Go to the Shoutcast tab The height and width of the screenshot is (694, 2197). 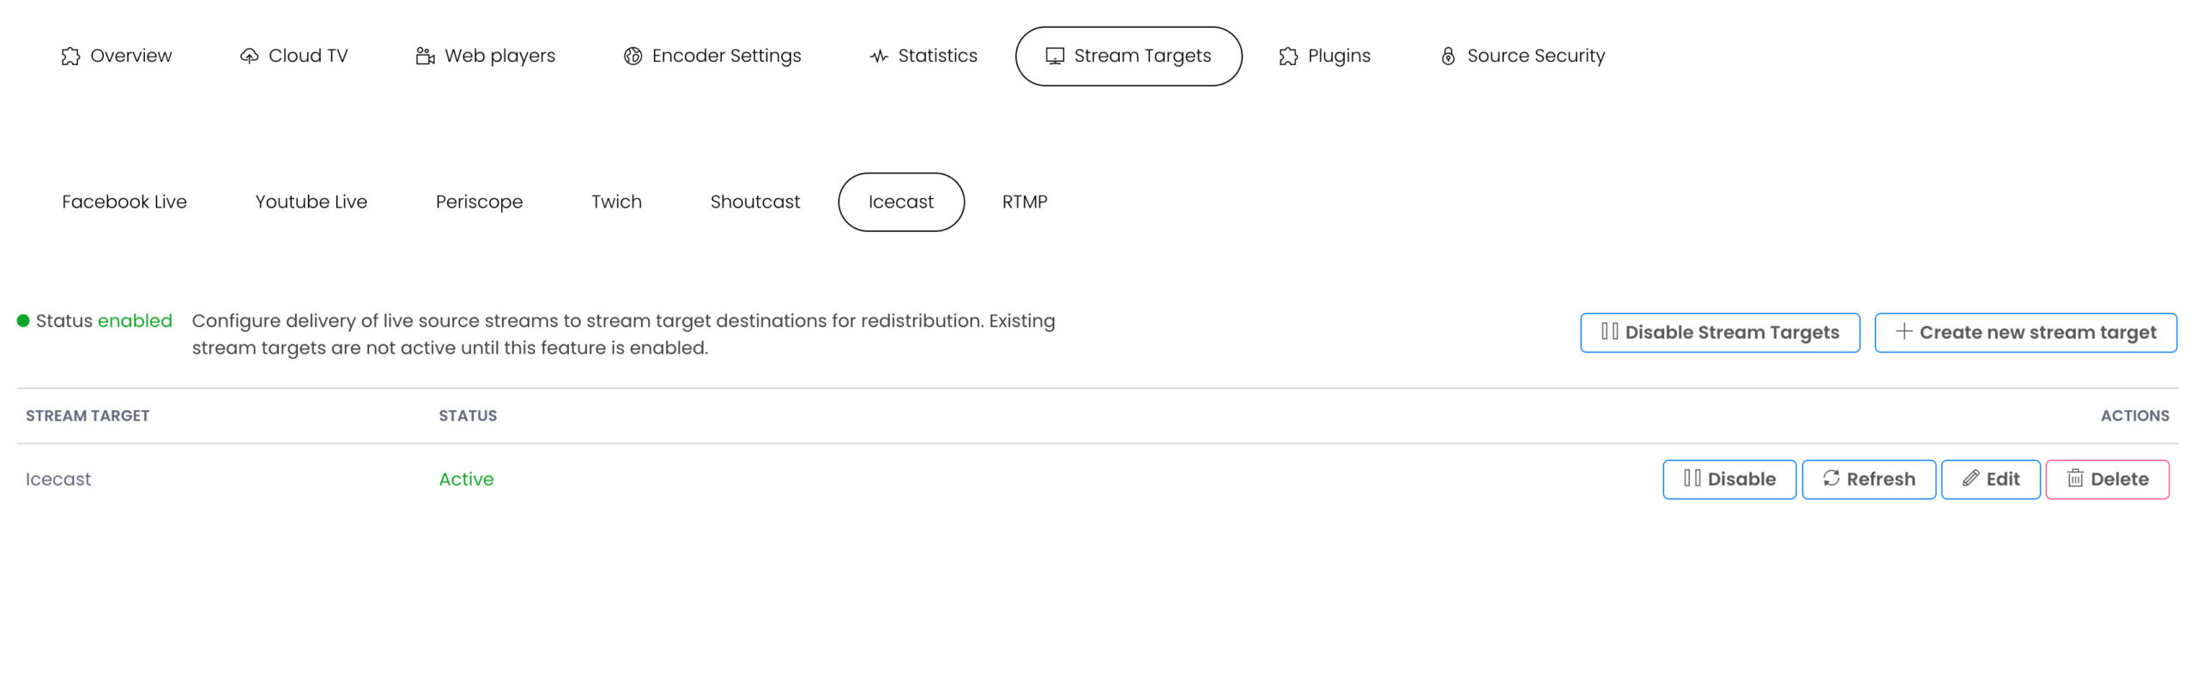coord(755,202)
